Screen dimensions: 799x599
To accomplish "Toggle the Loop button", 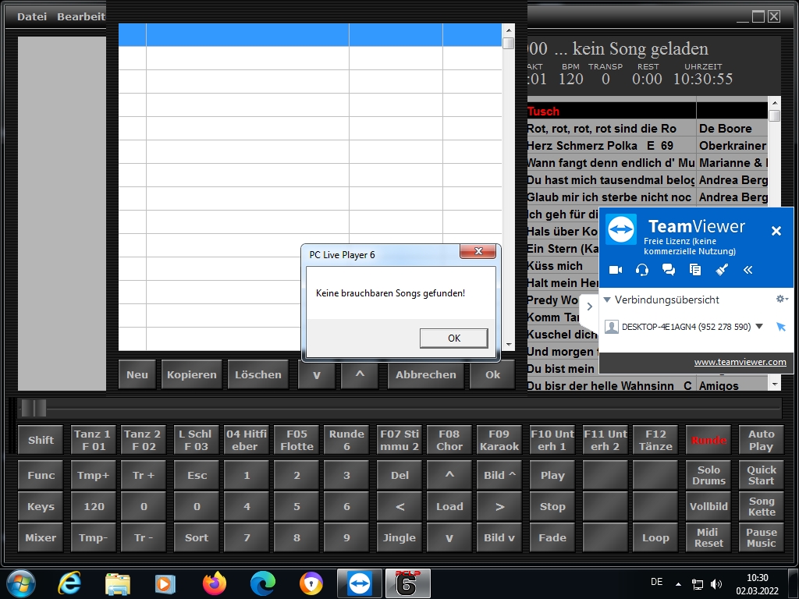I will pyautogui.click(x=655, y=537).
